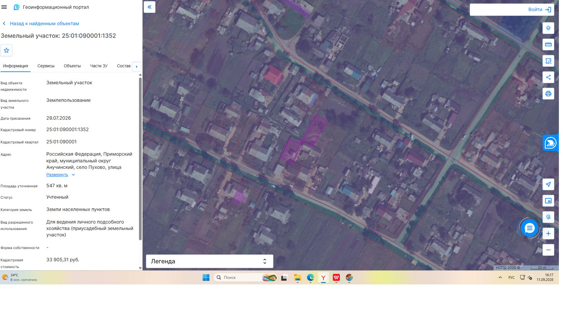Open the hamburger main menu
This screenshot has width=563, height=316.
[4, 7]
